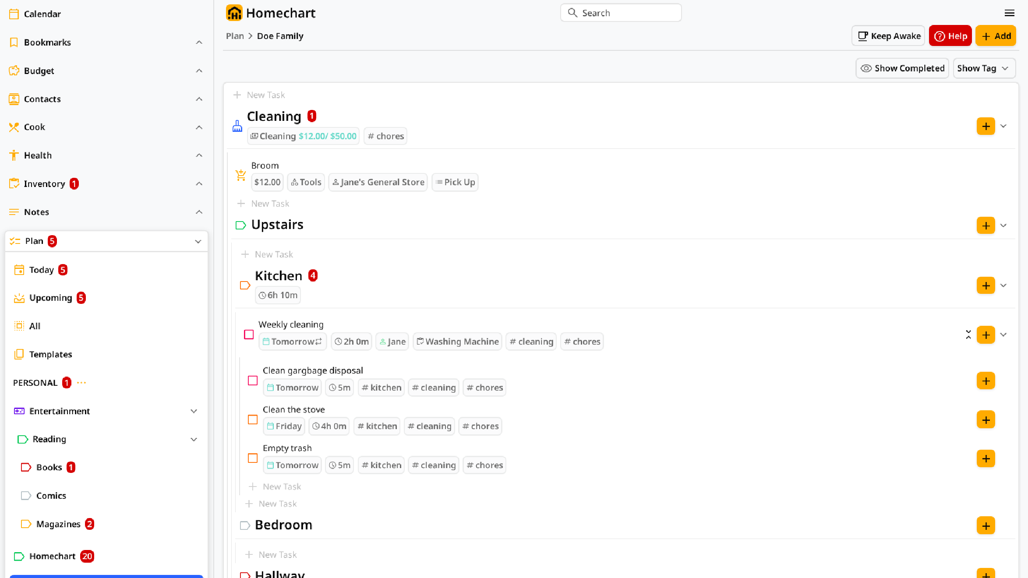The width and height of the screenshot is (1028, 578).
Task: Click the Contacts icon in sidebar
Action: tap(14, 99)
